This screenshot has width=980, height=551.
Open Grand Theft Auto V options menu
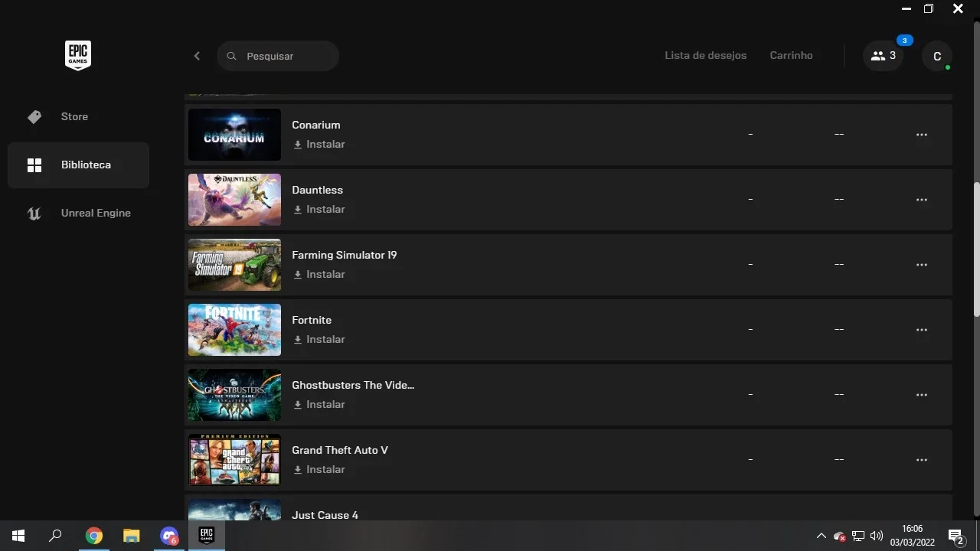922,460
